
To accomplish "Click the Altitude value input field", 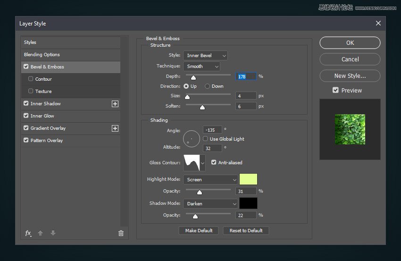I will click(x=212, y=148).
